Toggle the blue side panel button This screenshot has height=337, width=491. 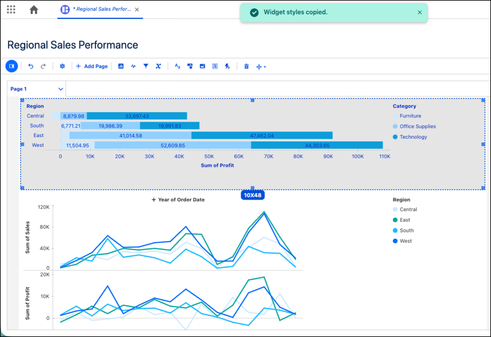click(x=12, y=66)
